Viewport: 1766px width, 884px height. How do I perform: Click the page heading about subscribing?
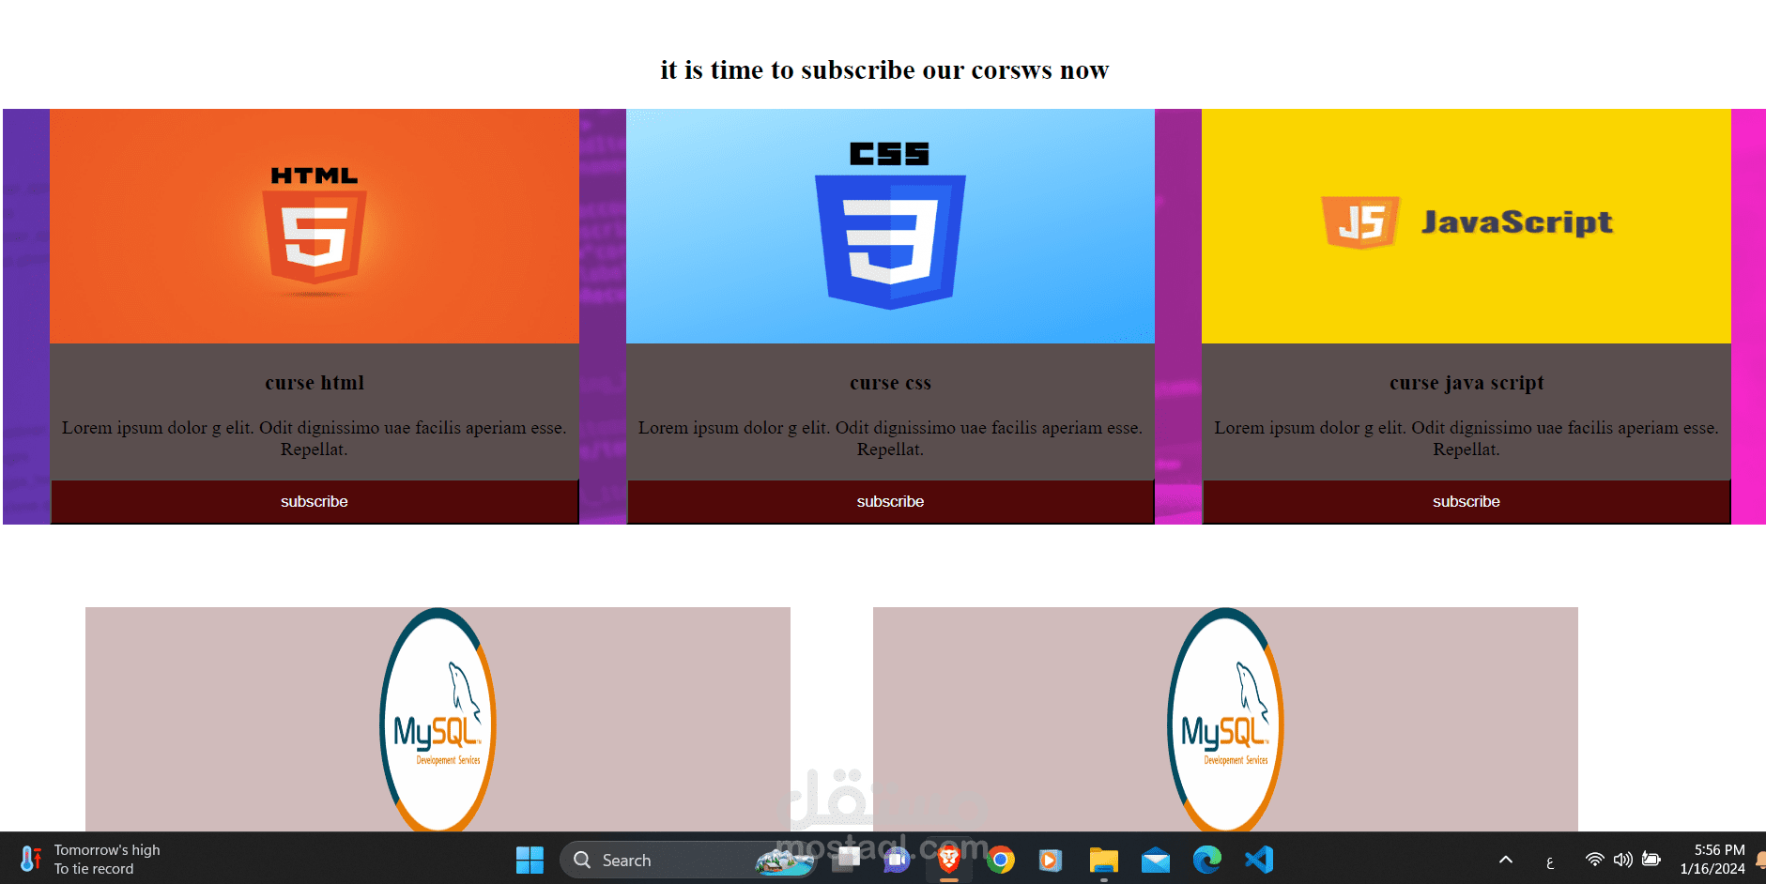[x=884, y=70]
